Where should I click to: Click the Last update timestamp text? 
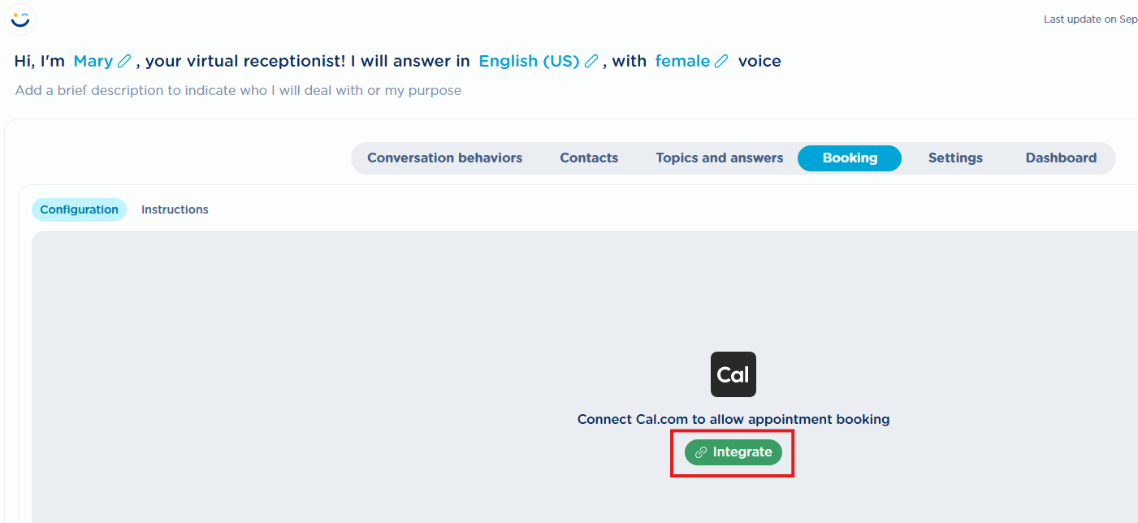pyautogui.click(x=1090, y=19)
